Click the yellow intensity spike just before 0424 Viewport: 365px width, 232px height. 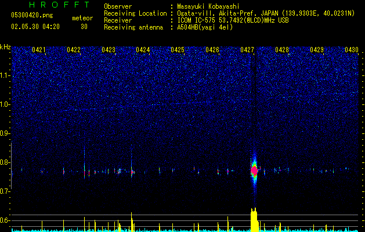(132, 222)
